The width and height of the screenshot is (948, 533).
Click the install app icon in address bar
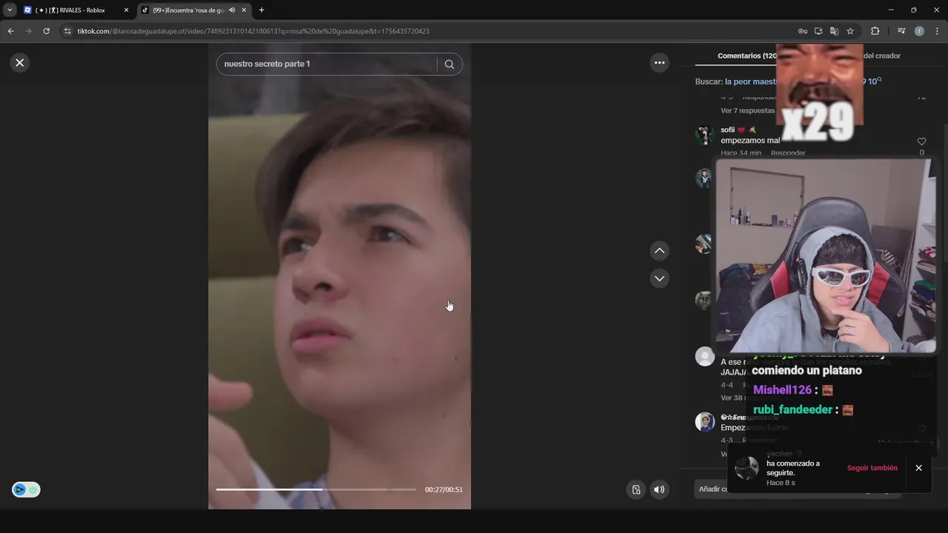click(818, 31)
